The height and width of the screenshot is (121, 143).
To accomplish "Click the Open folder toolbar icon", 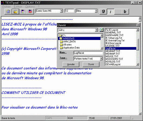I will [x=15, y=11].
